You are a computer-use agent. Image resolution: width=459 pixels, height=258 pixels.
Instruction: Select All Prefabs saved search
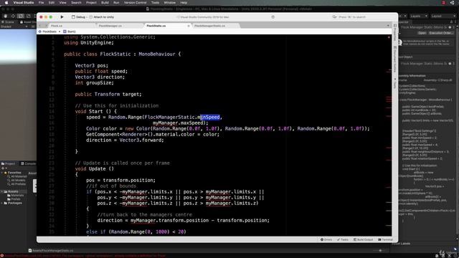click(16, 184)
